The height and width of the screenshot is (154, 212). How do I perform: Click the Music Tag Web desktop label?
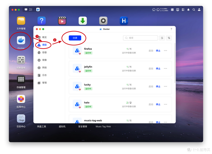[x=103, y=127]
